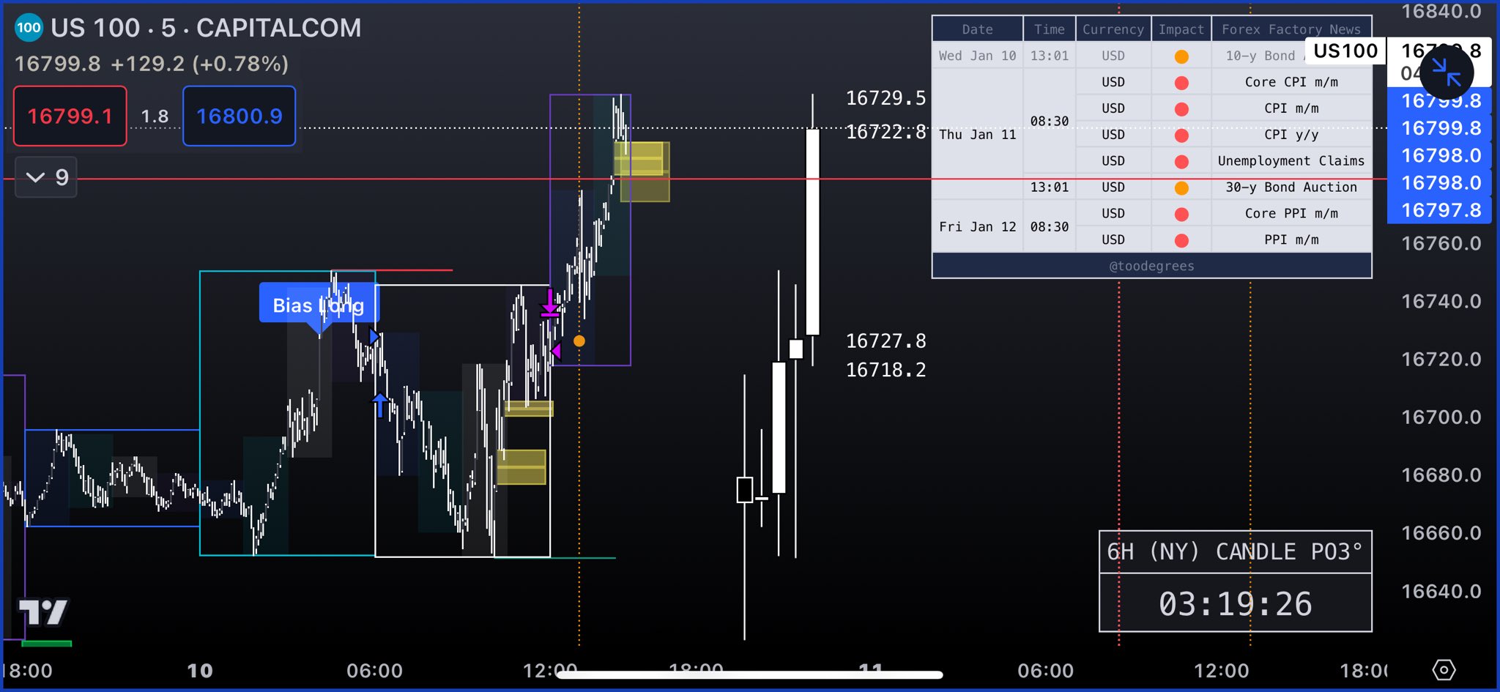1500x692 pixels.
Task: Click the 06:00 time axis label on Jan 11
Action: click(1045, 671)
